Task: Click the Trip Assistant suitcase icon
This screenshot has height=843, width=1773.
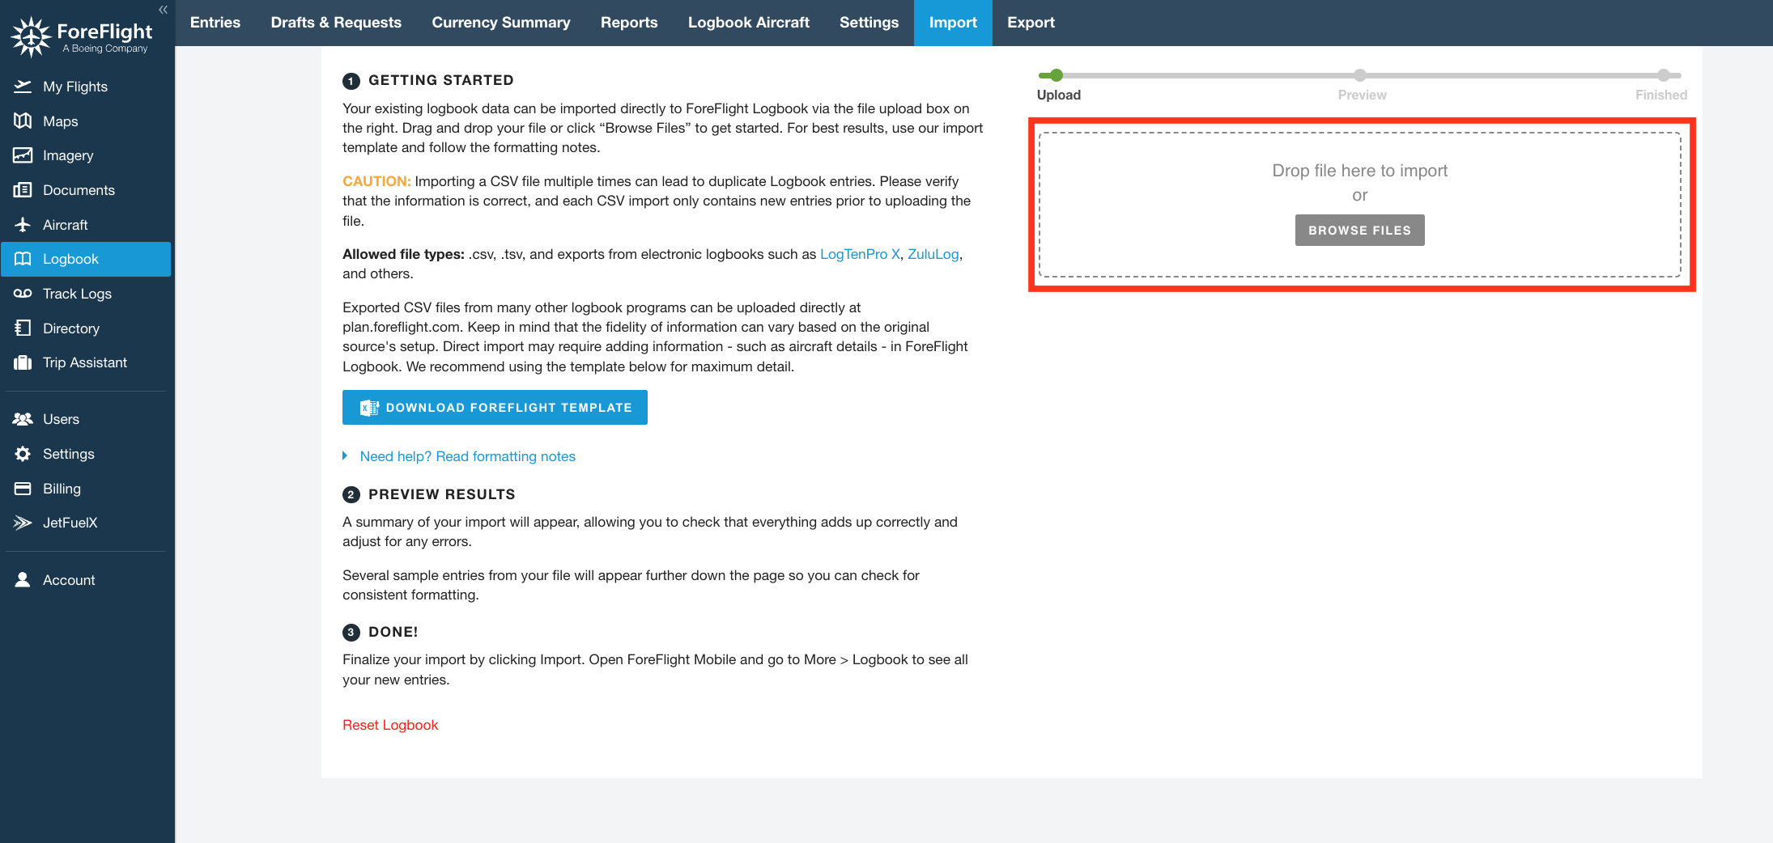Action: pos(23,362)
